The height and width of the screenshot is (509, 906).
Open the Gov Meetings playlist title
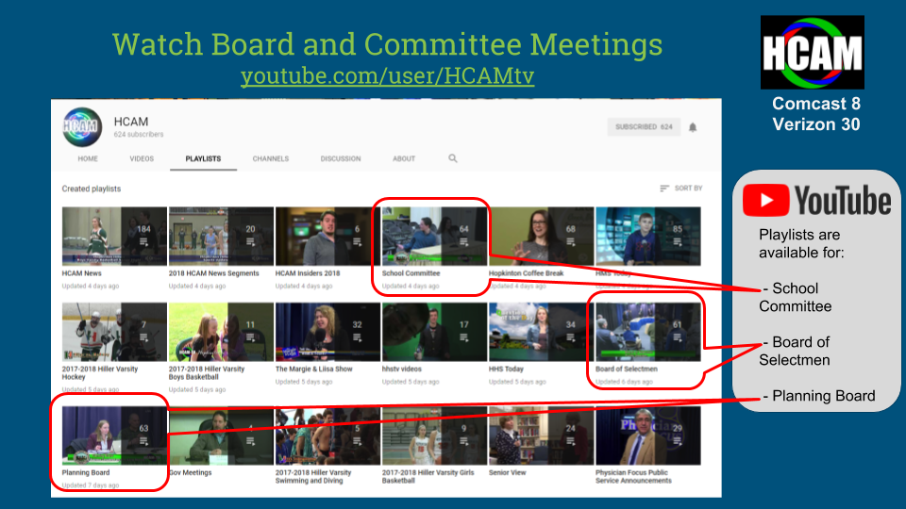tap(191, 472)
